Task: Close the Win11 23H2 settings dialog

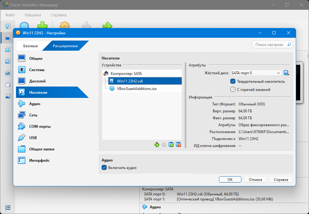Action: point(289,33)
